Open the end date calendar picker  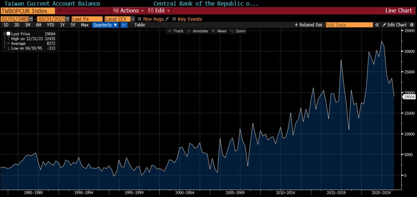tap(67, 19)
